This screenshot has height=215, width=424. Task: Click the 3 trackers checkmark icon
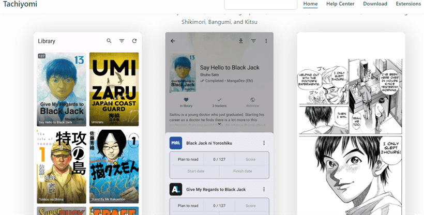pyautogui.click(x=219, y=100)
